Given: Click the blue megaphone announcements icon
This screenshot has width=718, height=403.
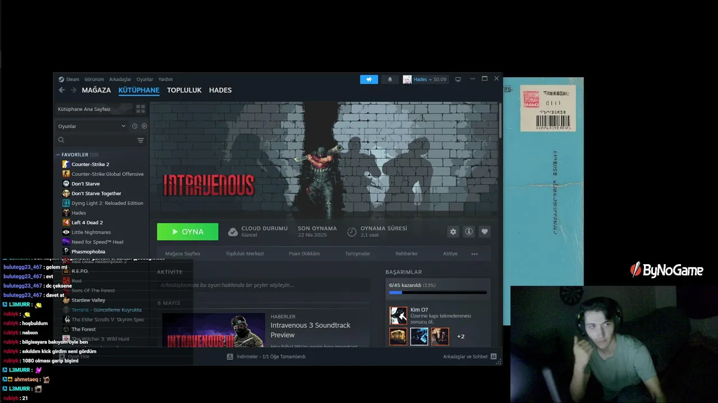Looking at the screenshot, I should point(369,79).
